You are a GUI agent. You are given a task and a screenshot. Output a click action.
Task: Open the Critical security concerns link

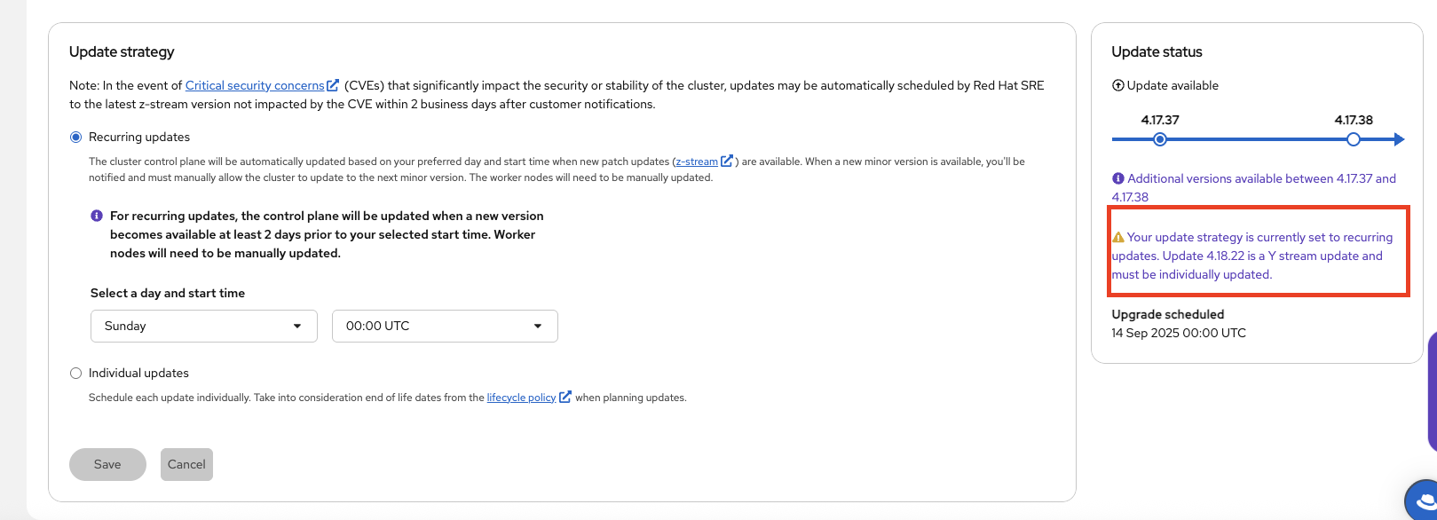(255, 86)
